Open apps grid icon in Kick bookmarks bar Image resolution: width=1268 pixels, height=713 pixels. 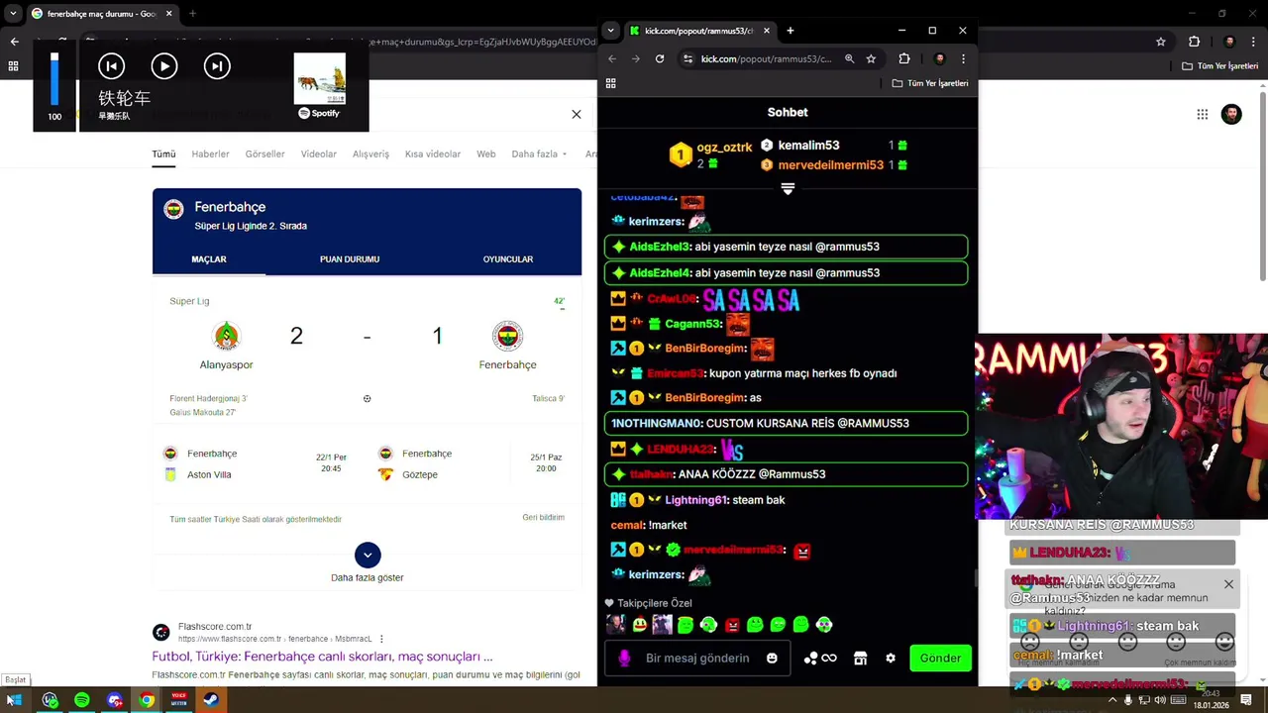(x=610, y=83)
